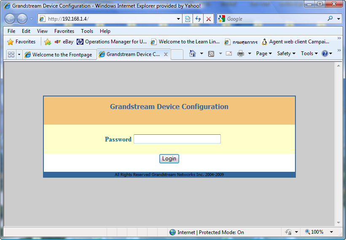Screen dimensions: 346x240
Task: Click the browser Back arrow button
Action: coord(10,19)
